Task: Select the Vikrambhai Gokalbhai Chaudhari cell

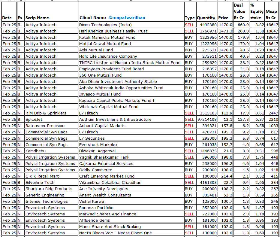Action: (131, 183)
